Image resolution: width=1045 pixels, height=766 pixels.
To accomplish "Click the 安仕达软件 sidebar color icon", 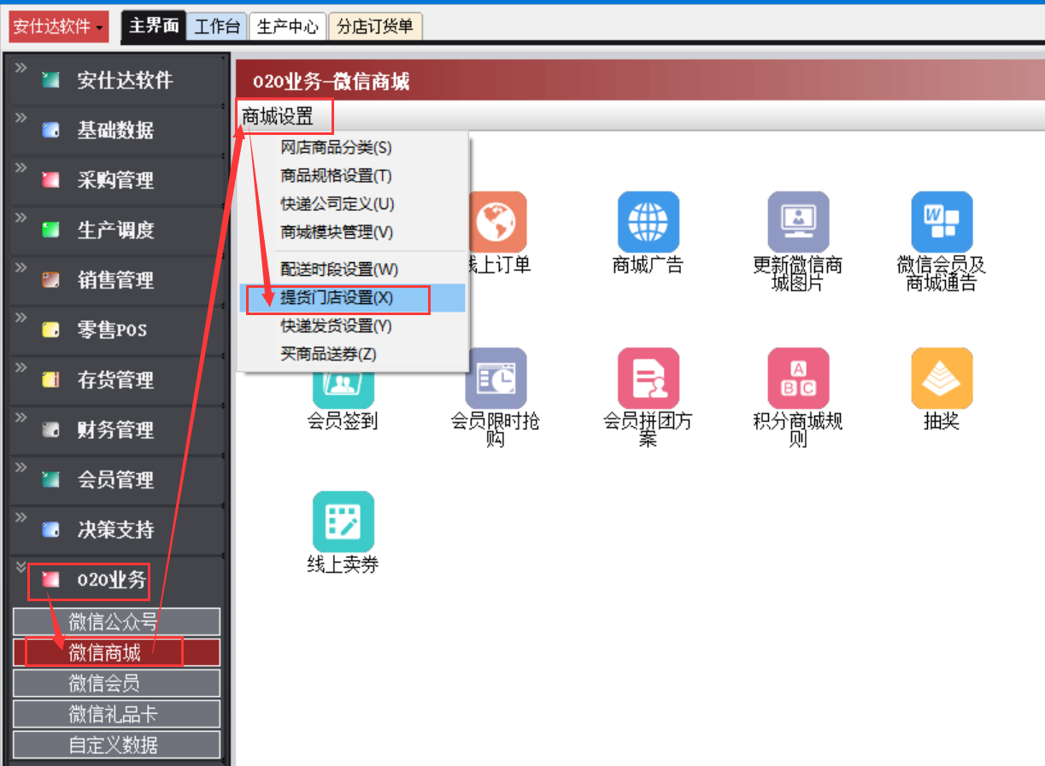I will 51,81.
